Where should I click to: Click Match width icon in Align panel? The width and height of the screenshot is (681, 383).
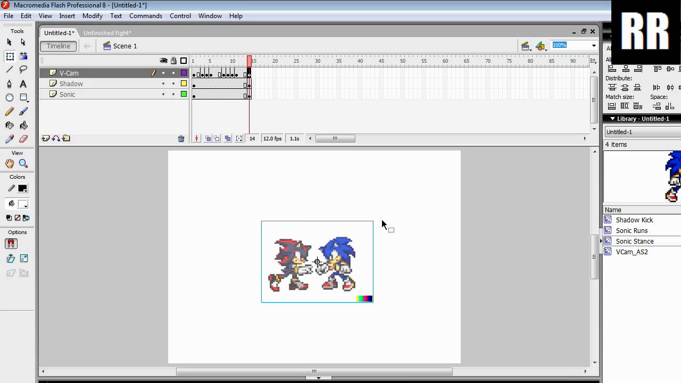[x=612, y=106]
